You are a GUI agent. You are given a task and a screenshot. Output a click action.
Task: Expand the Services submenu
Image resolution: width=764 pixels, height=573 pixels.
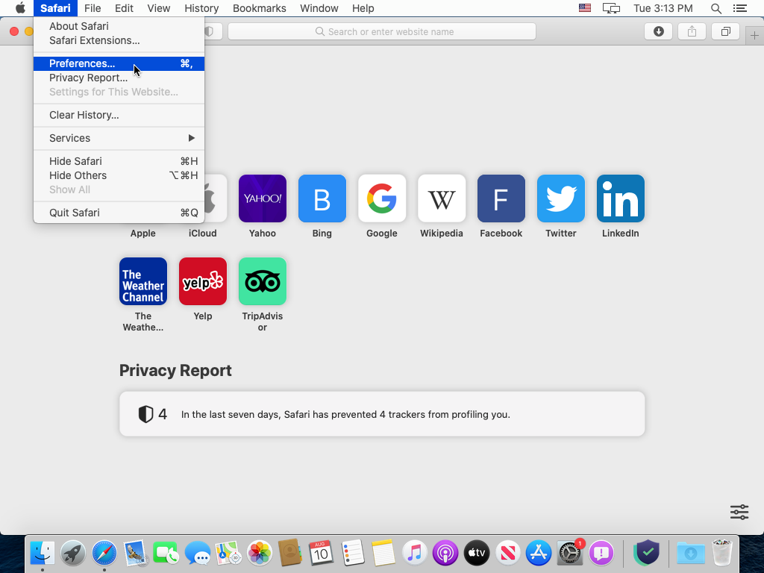(119, 138)
